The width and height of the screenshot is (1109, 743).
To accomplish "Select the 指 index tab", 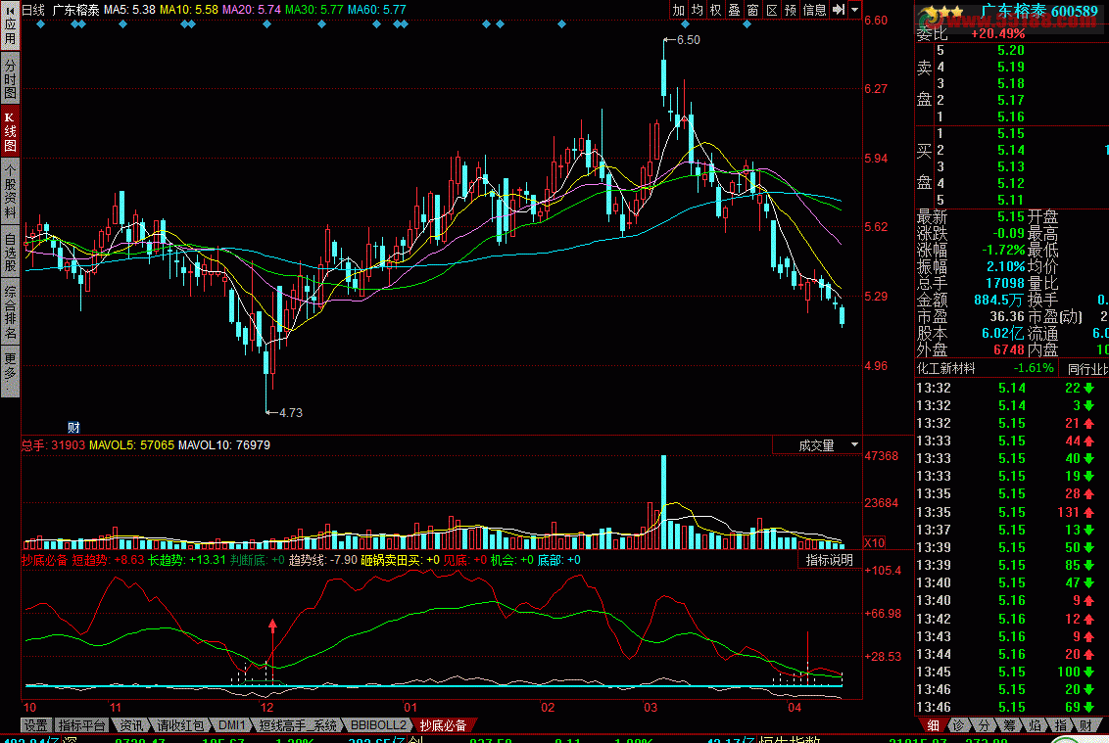I will 1060,725.
